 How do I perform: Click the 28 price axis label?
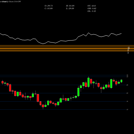127,85
